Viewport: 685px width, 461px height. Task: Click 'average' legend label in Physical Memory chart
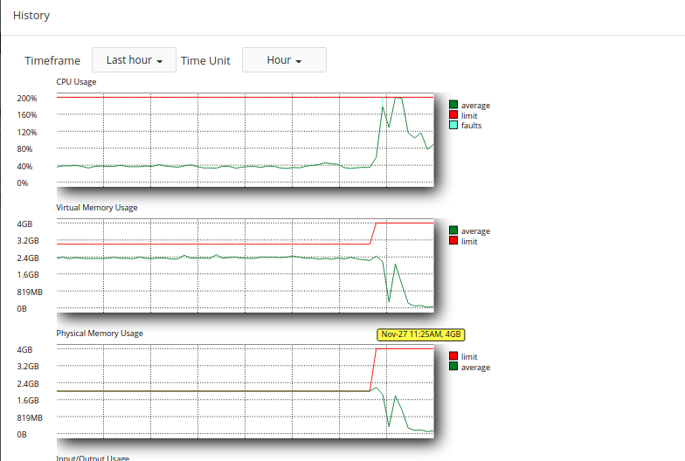coord(475,367)
